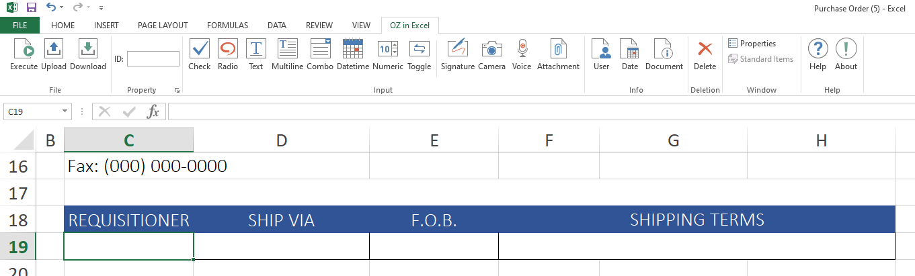This screenshot has width=915, height=276.
Task: Insert a Multiline input control
Action: tap(288, 54)
